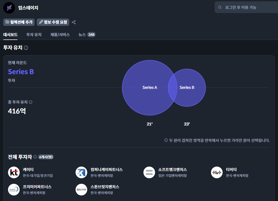Image resolution: width=278 pixels, height=201 pixels.
Task: Open investor 케이티 name link
Action: click(28, 170)
